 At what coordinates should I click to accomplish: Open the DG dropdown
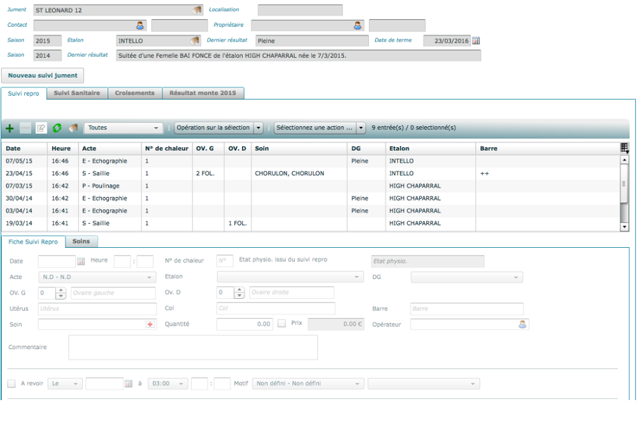point(467,277)
